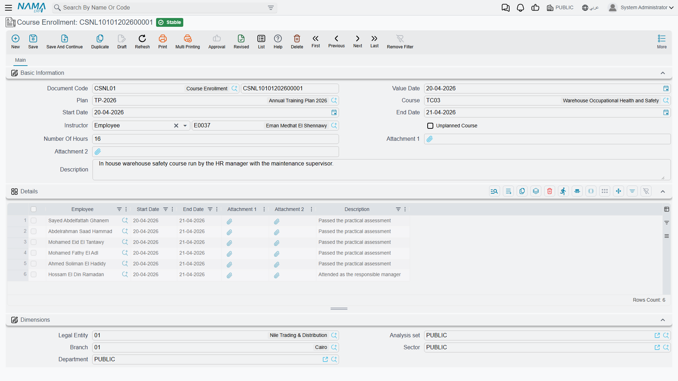Image resolution: width=678 pixels, height=381 pixels.
Task: Open the Main tab
Action: click(20, 60)
